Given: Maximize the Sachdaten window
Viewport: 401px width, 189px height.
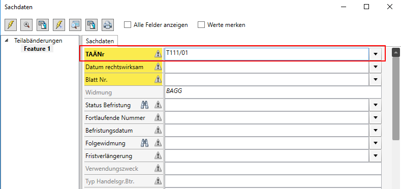Looking at the screenshot, I should pyautogui.click(x=366, y=7).
